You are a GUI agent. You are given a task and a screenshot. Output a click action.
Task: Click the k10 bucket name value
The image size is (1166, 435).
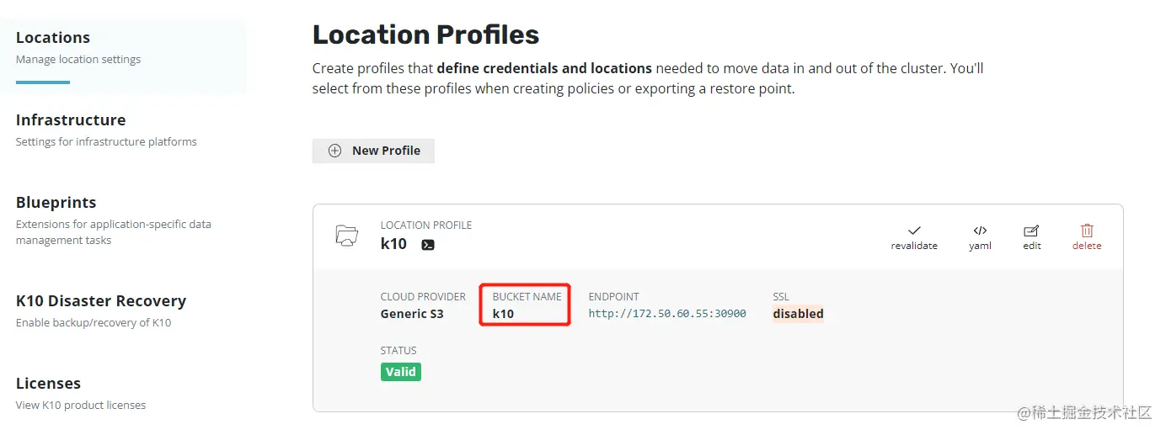[503, 314]
